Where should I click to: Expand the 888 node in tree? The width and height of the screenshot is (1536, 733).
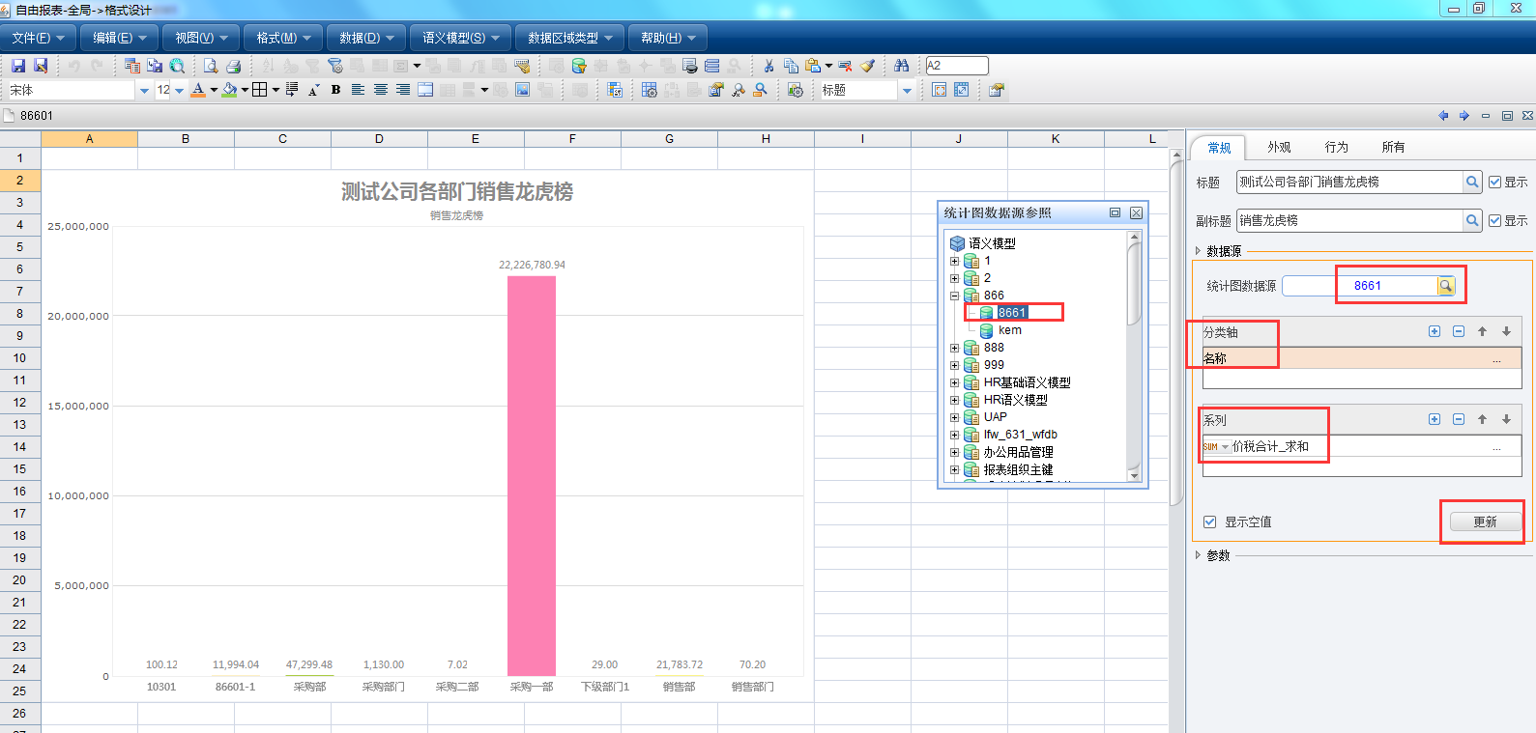pyautogui.click(x=954, y=348)
